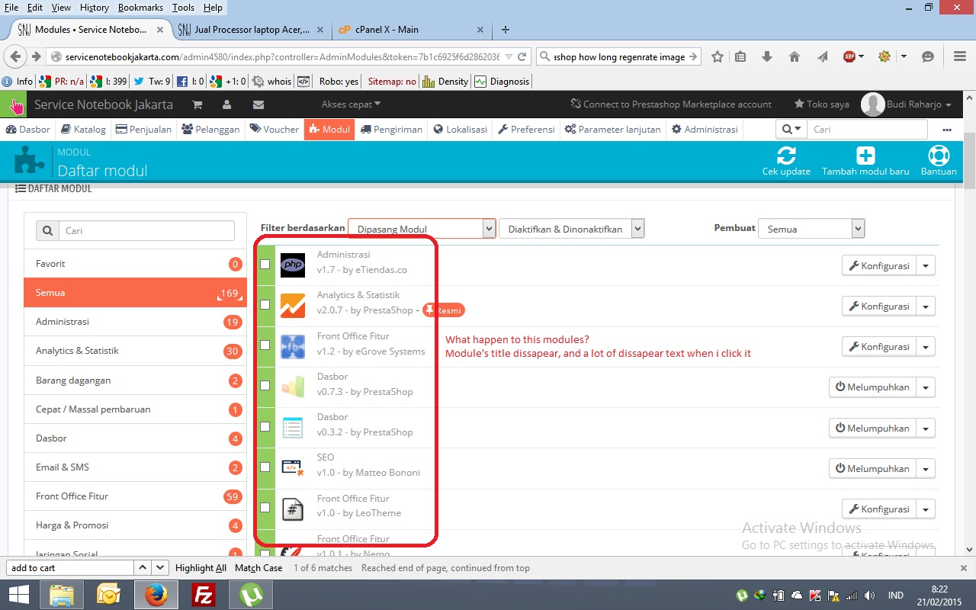Open the Diaktifkan & Dinonaktifkan filter dropdown
976x610 pixels.
click(572, 229)
